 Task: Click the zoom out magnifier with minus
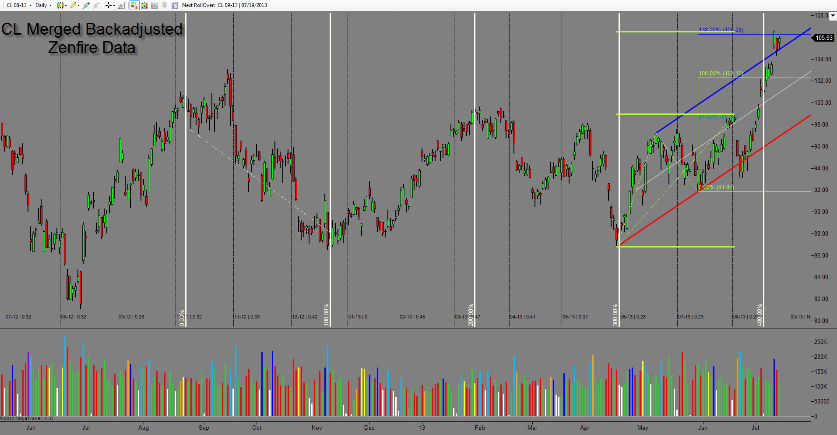point(96,5)
